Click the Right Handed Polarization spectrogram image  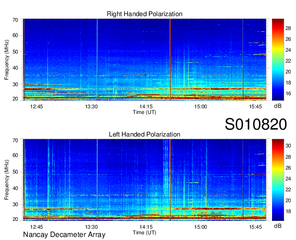coord(145,60)
